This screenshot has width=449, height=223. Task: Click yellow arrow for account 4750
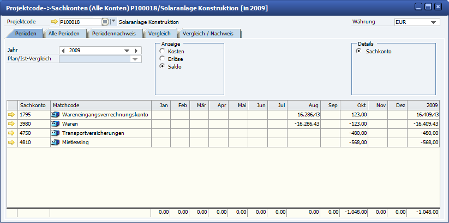click(x=11, y=133)
